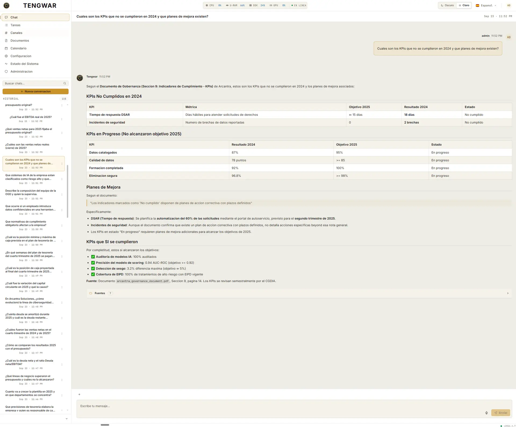The image size is (516, 427).
Task: Click the Estado del Sistema pulse icon
Action: point(6,64)
